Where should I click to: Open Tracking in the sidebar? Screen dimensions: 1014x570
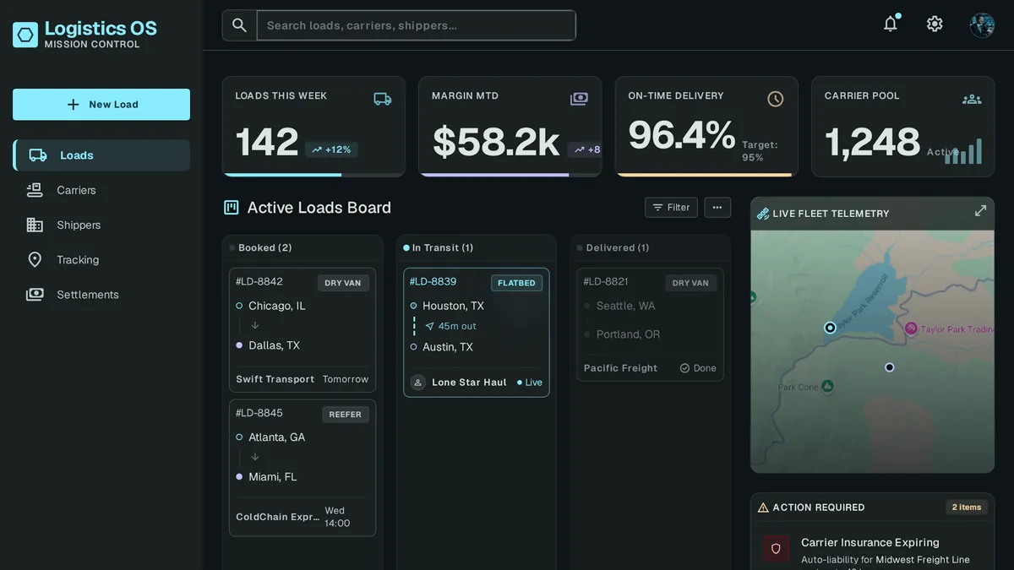(x=101, y=259)
